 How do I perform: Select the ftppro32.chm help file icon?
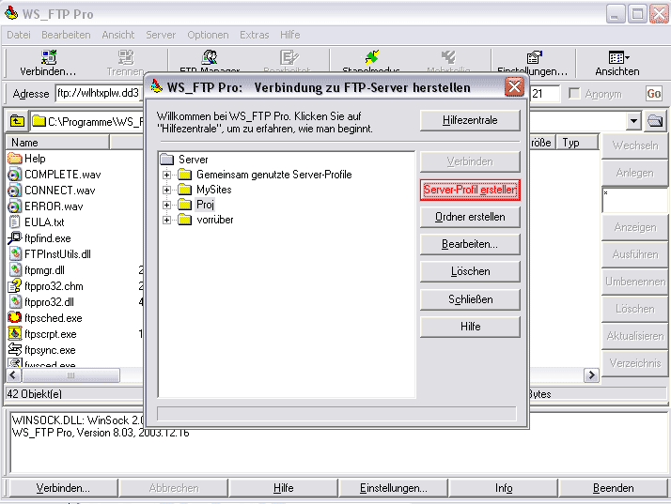(x=15, y=286)
